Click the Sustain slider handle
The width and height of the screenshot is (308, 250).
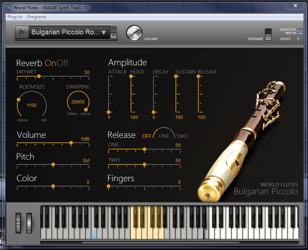[176, 76]
